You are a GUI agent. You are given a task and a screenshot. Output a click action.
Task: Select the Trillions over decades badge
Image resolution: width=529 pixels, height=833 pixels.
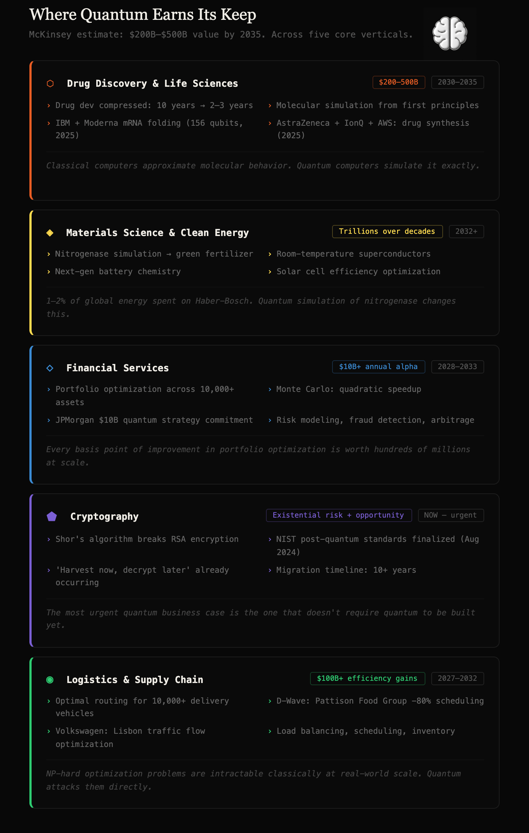tap(387, 232)
